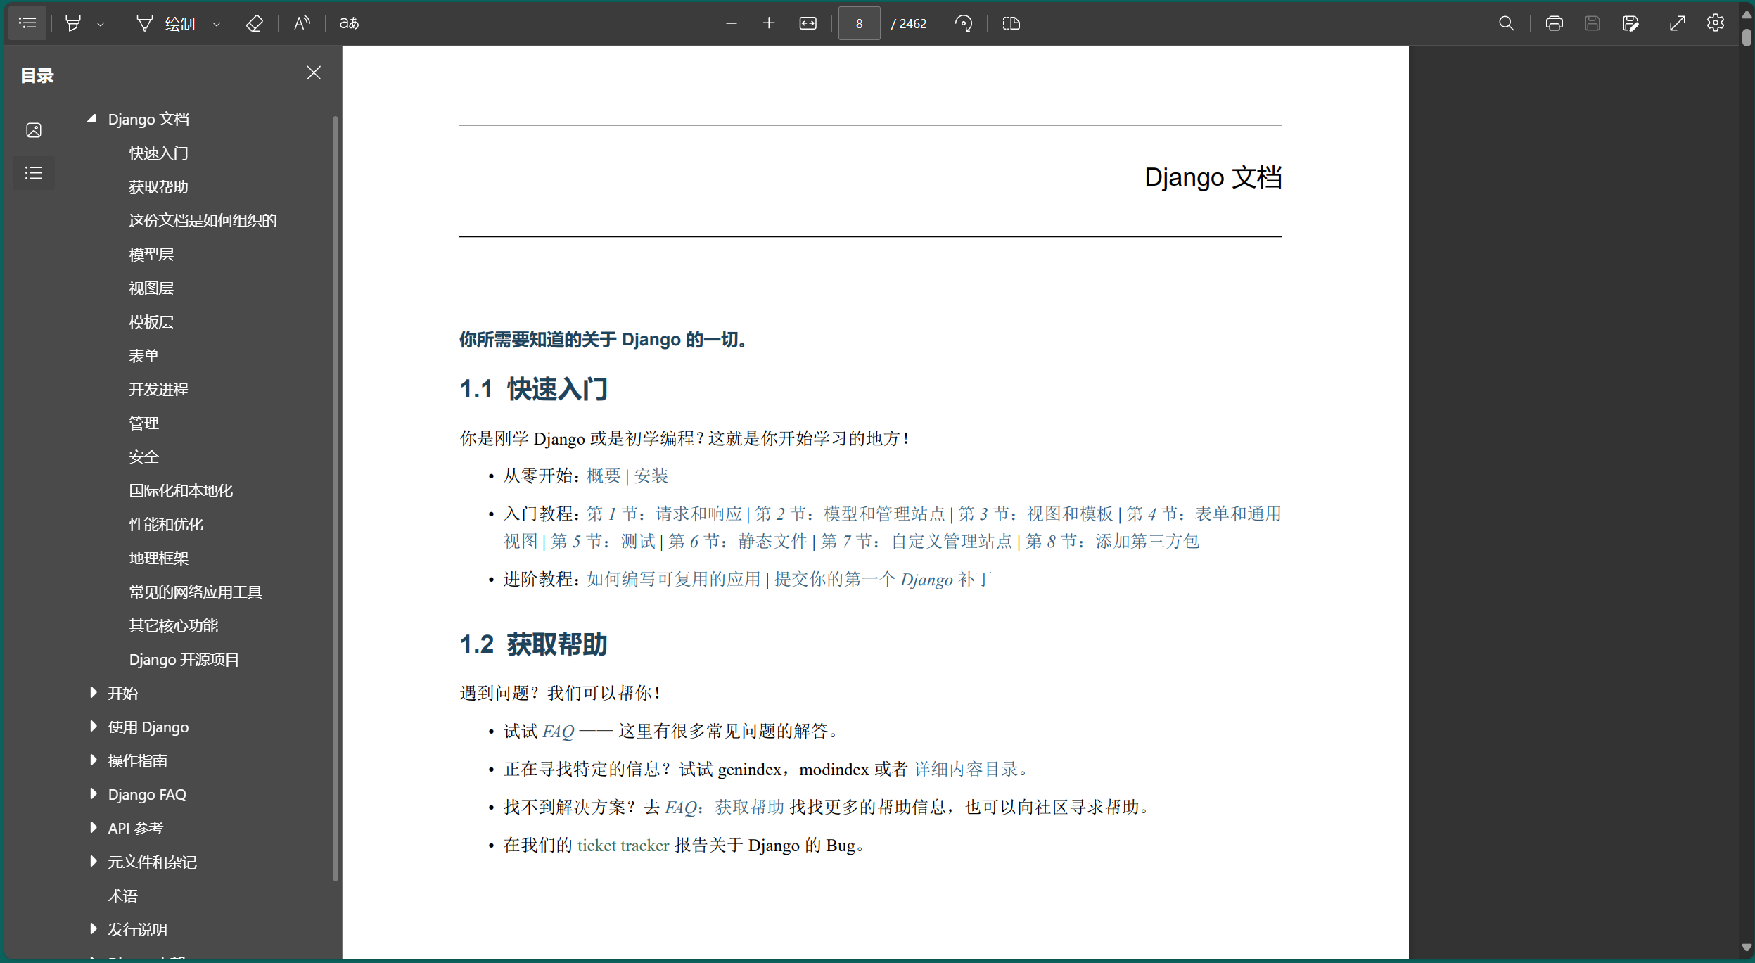Rotate the page

coord(963,23)
